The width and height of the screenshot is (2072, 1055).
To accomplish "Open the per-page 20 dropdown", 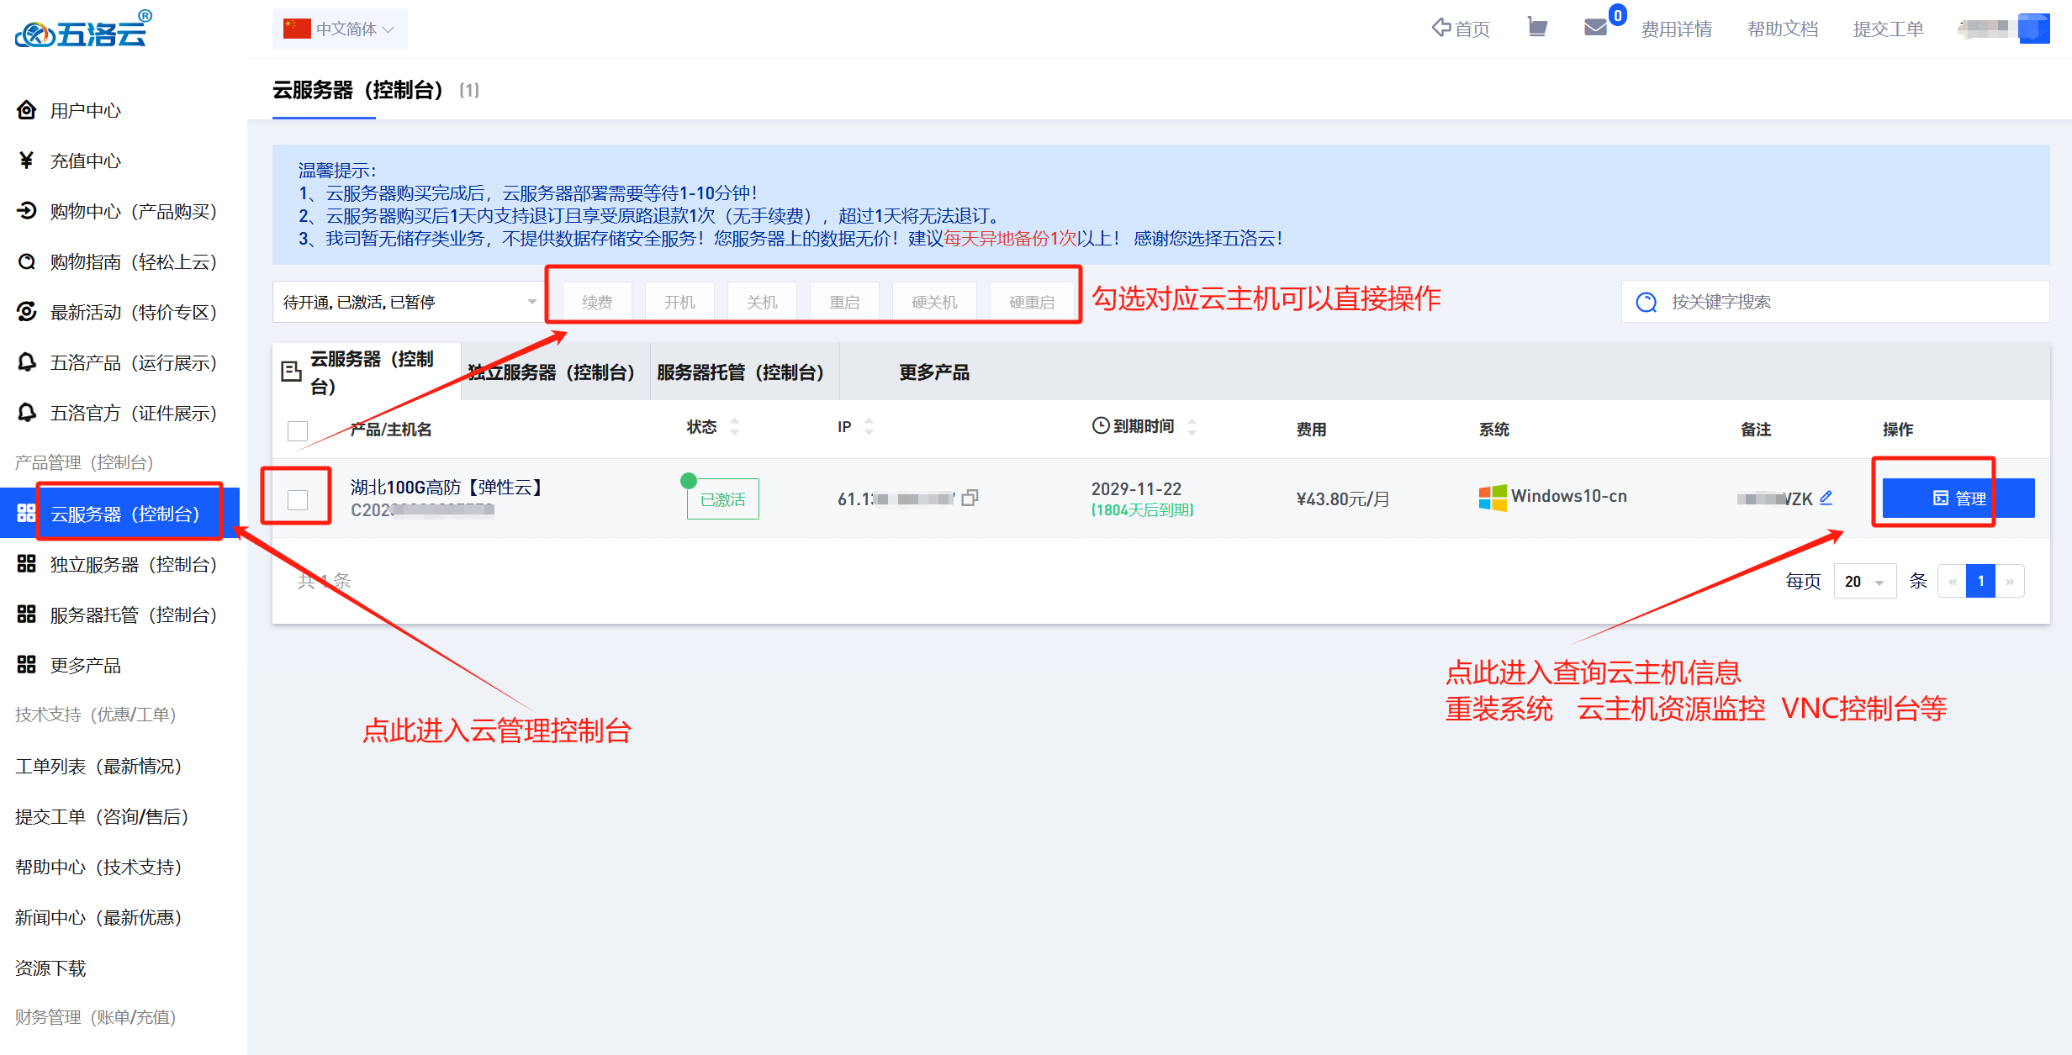I will (1864, 582).
